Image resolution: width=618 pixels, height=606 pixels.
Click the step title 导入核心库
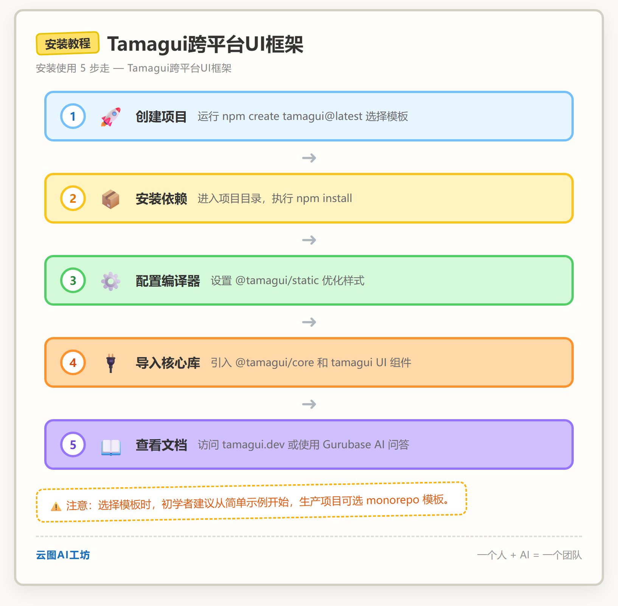pos(168,363)
